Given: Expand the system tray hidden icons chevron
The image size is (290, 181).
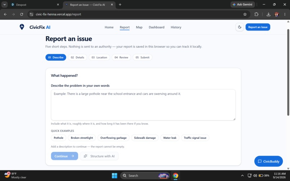Looking at the screenshot, I should pyautogui.click(x=242, y=176).
